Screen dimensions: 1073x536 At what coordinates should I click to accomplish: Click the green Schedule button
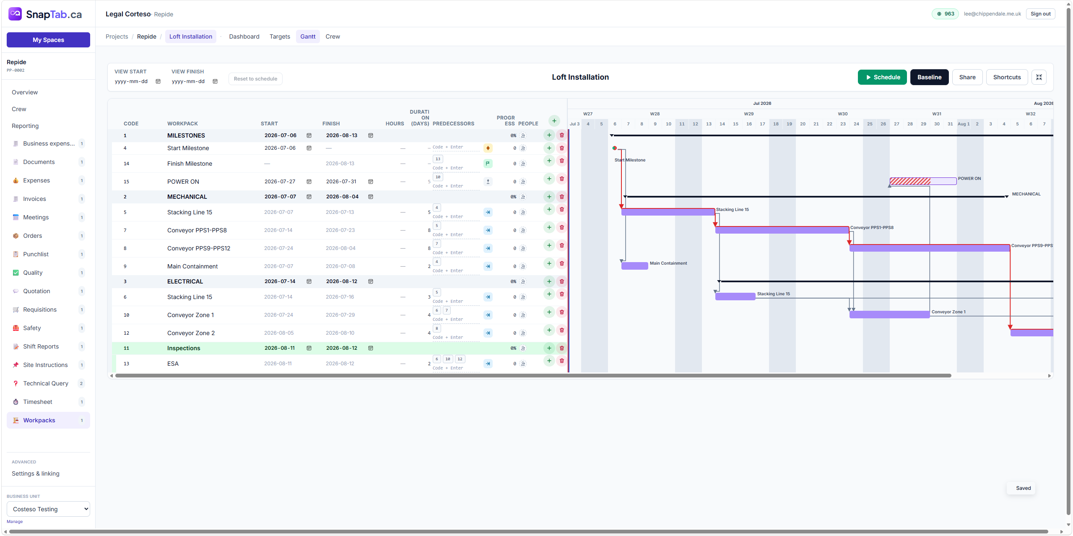pos(882,77)
